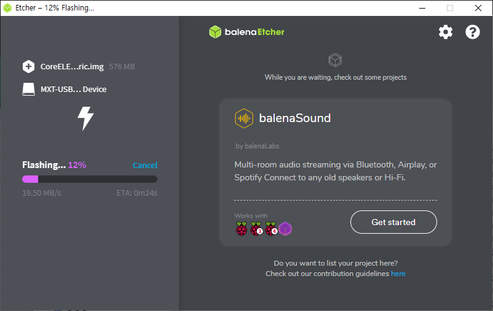Open Etcher settings gear icon

446,32
